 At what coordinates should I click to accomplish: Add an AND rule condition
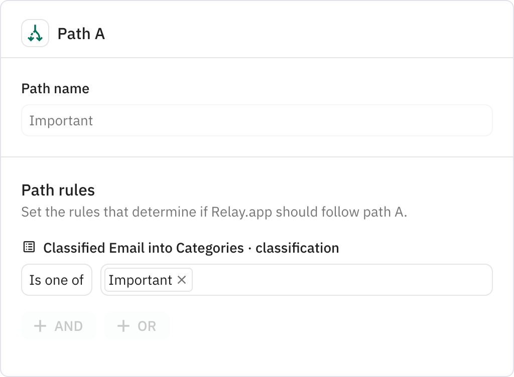(58, 326)
